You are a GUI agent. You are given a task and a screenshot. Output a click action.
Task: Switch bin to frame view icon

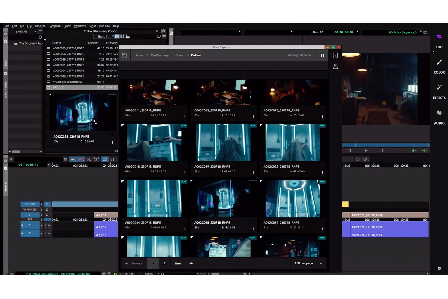(x=122, y=36)
